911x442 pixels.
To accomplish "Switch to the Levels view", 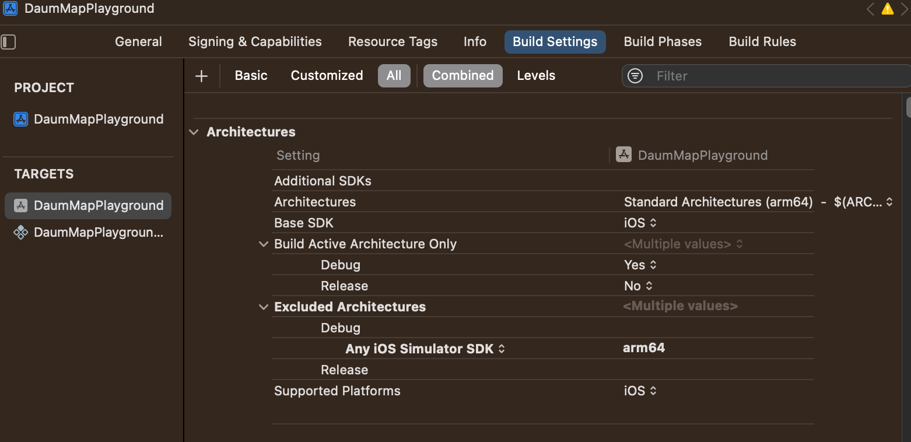I will pyautogui.click(x=536, y=76).
